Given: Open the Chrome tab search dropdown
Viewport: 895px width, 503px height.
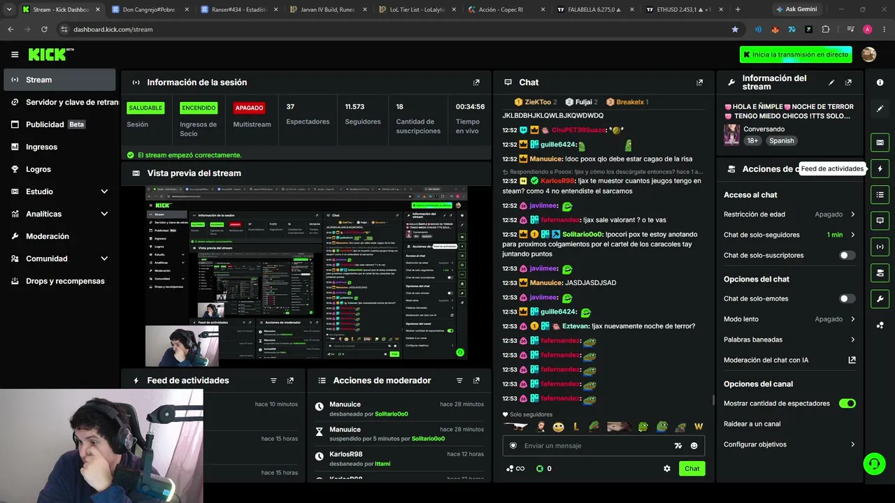Looking at the screenshot, I should coord(9,10).
